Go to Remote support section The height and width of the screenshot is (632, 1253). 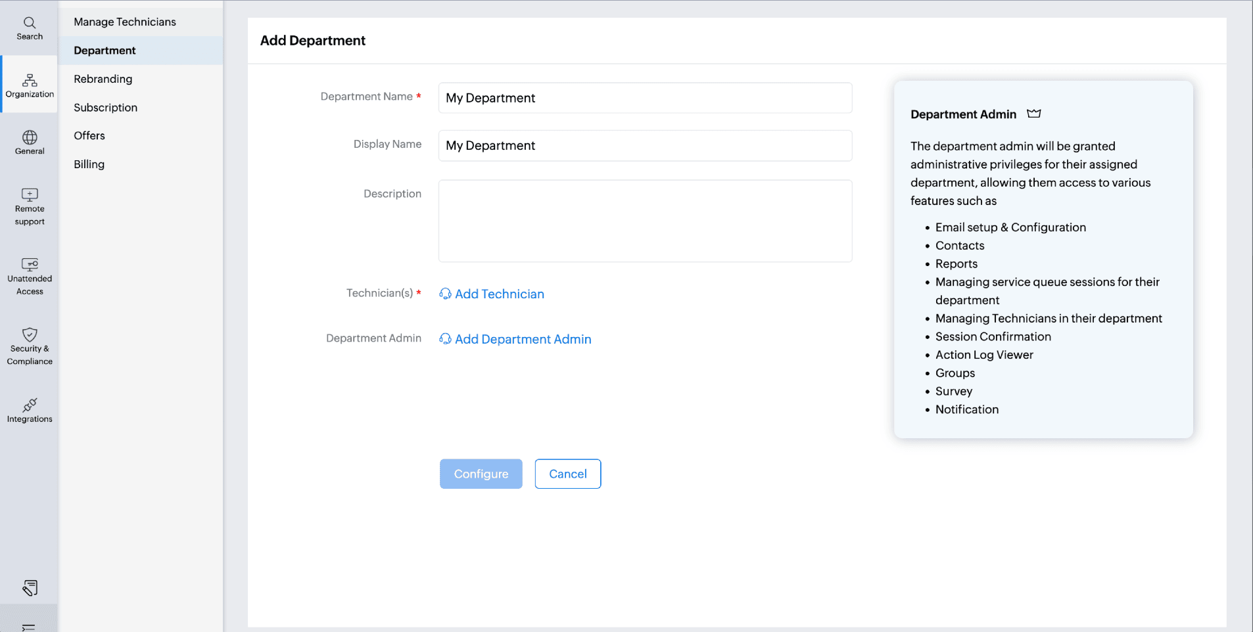point(30,206)
